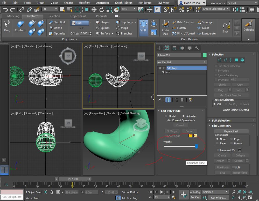
Task: Open the Create command panel tab
Action: (159, 48)
